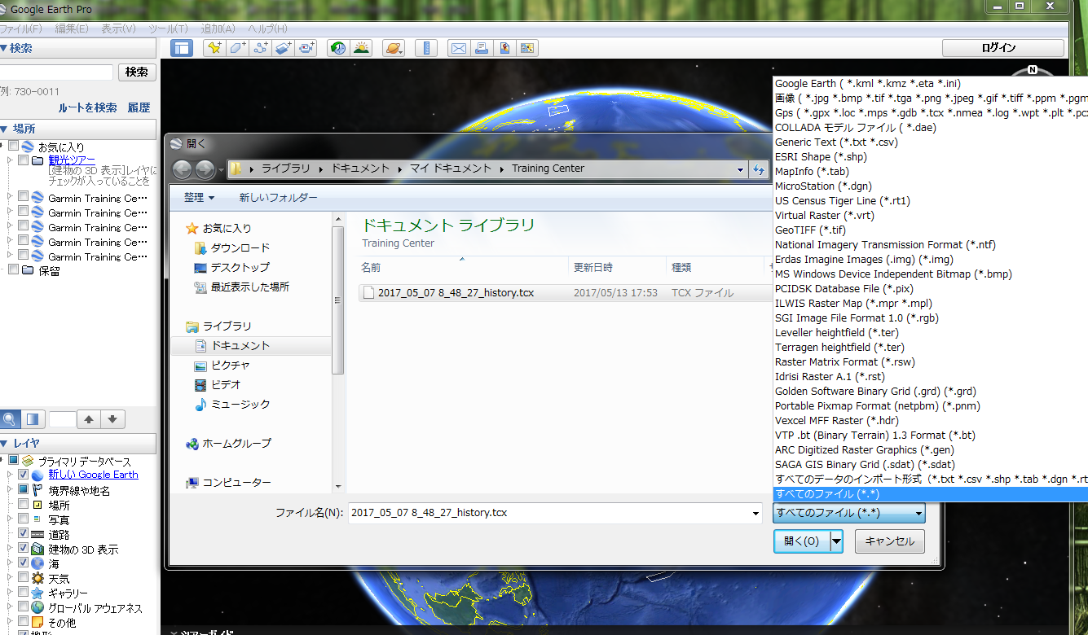Uncheck the 海 layer checkbox
Image resolution: width=1088 pixels, height=635 pixels.
coord(23,563)
